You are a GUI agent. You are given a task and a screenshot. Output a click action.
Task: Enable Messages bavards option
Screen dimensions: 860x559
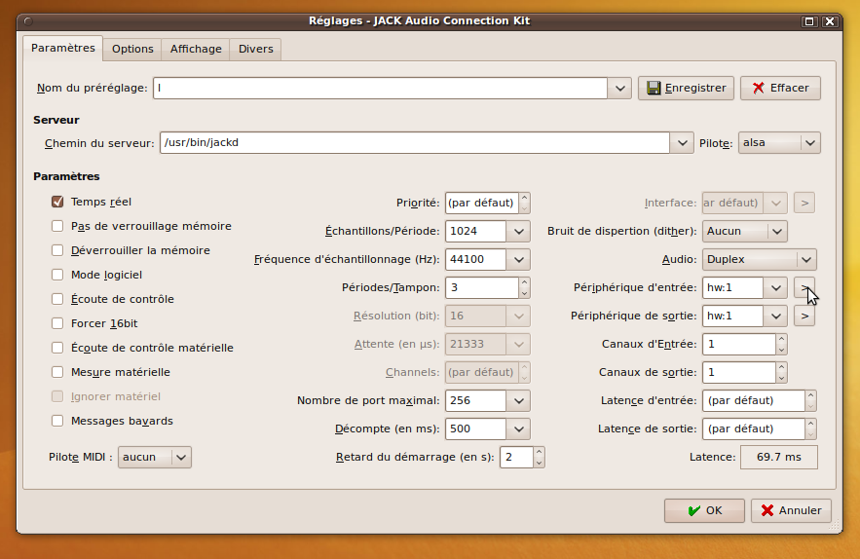(57, 421)
